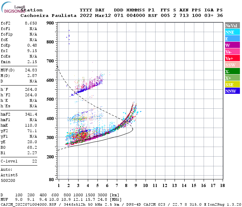The height and width of the screenshot is (207, 242).
Task: Click the hmE value 110.0
Action: pyautogui.click(x=31, y=125)
